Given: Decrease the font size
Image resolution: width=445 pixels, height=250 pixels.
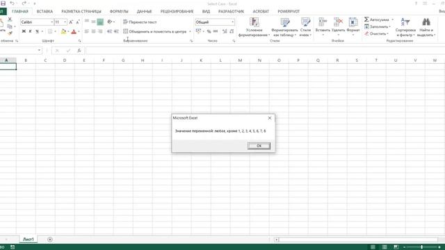Looking at the screenshot, I should [78, 22].
